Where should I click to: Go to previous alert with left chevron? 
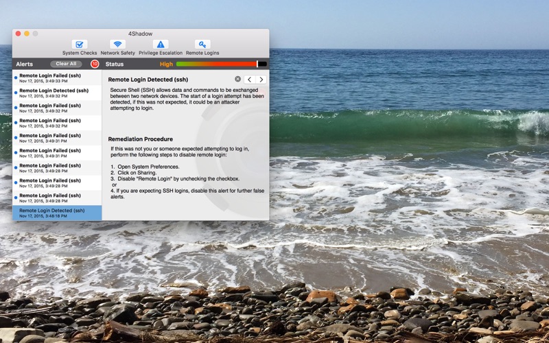(x=249, y=80)
